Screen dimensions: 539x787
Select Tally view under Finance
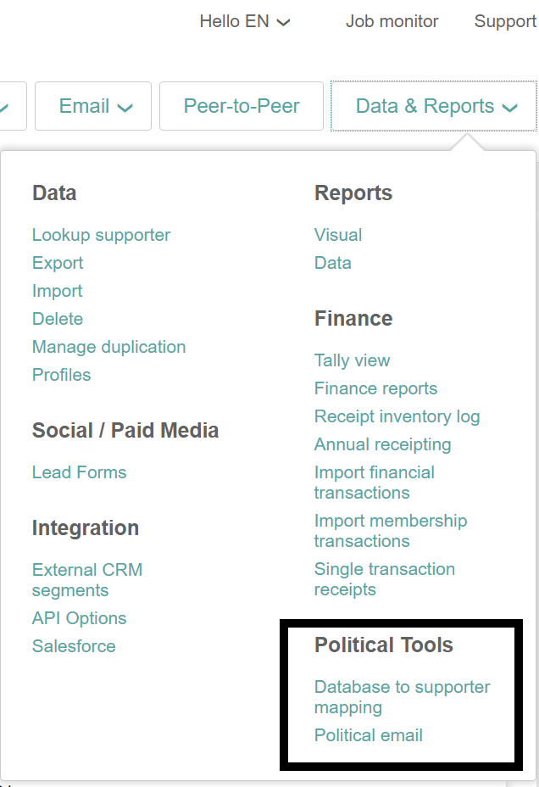coord(352,360)
